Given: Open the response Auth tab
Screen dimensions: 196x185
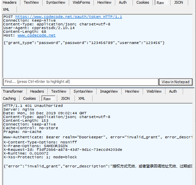Looking at the screenshot, I should [x=173, y=91].
